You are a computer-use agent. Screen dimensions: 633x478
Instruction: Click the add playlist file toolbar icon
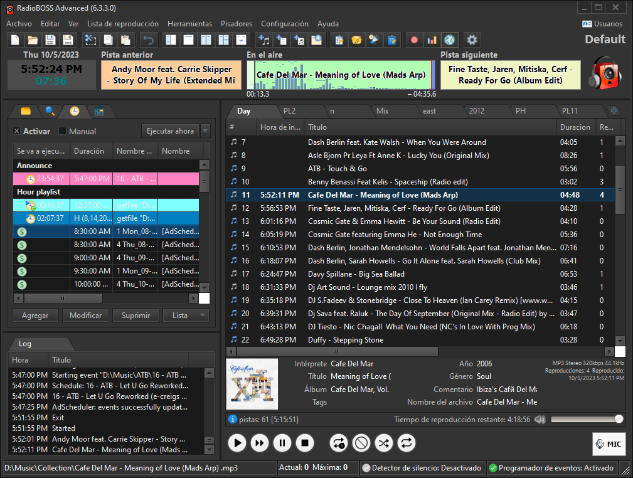tap(282, 40)
